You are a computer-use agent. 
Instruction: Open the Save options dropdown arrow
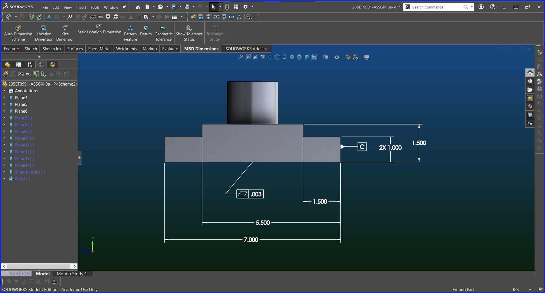(x=180, y=7)
